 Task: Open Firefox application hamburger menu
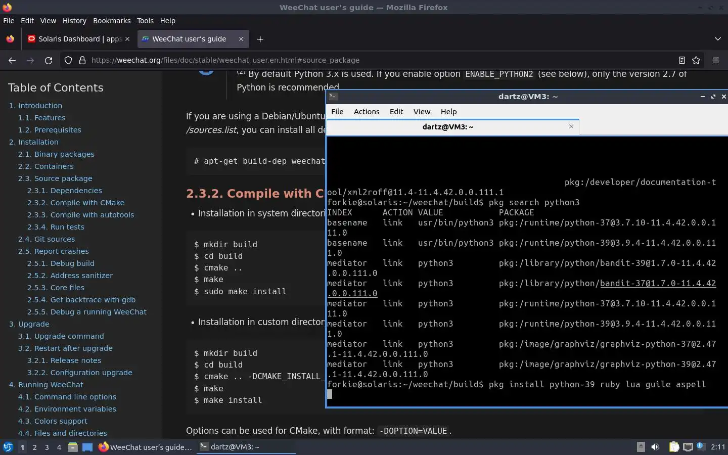pos(716,60)
